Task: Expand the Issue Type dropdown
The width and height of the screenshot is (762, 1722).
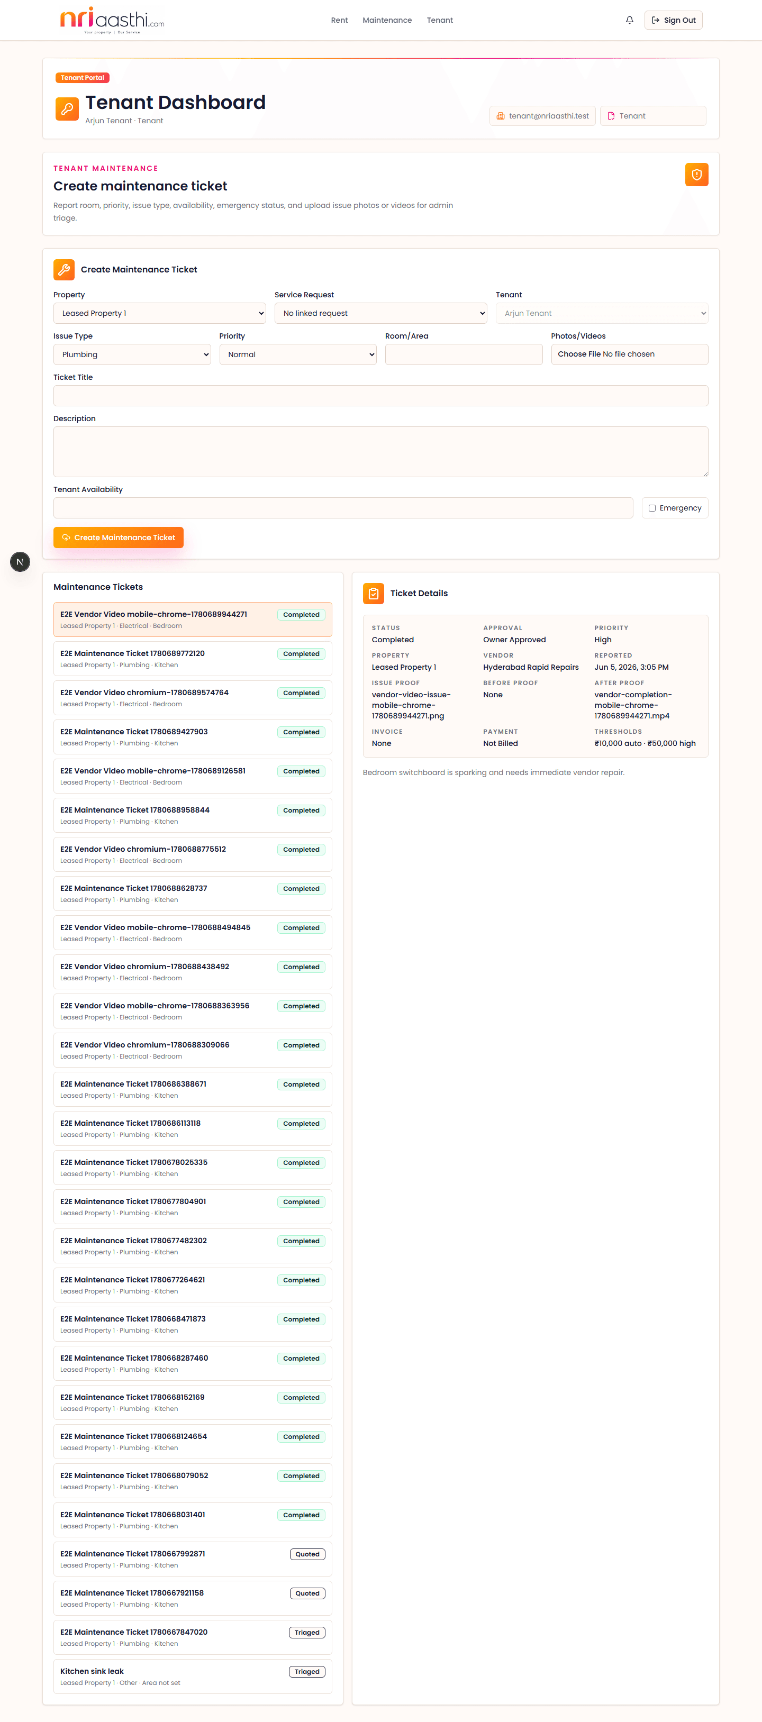Action: click(x=132, y=354)
